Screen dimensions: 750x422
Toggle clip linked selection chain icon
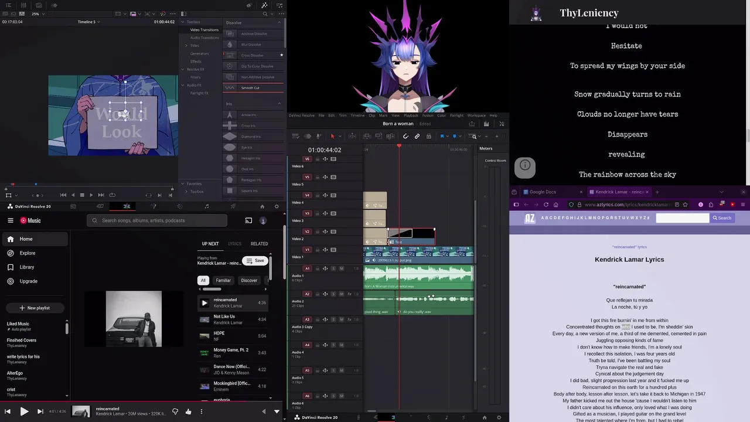tap(417, 136)
